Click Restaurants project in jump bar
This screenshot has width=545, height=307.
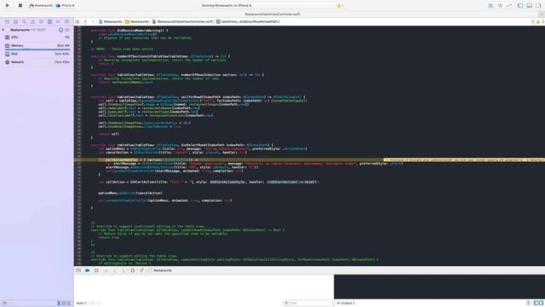111,21
